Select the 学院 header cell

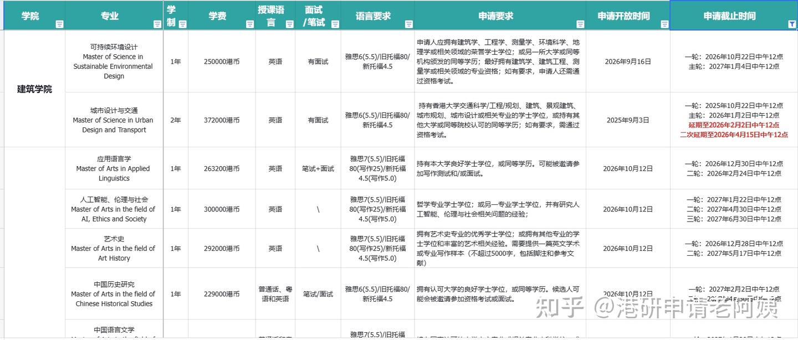(x=34, y=16)
